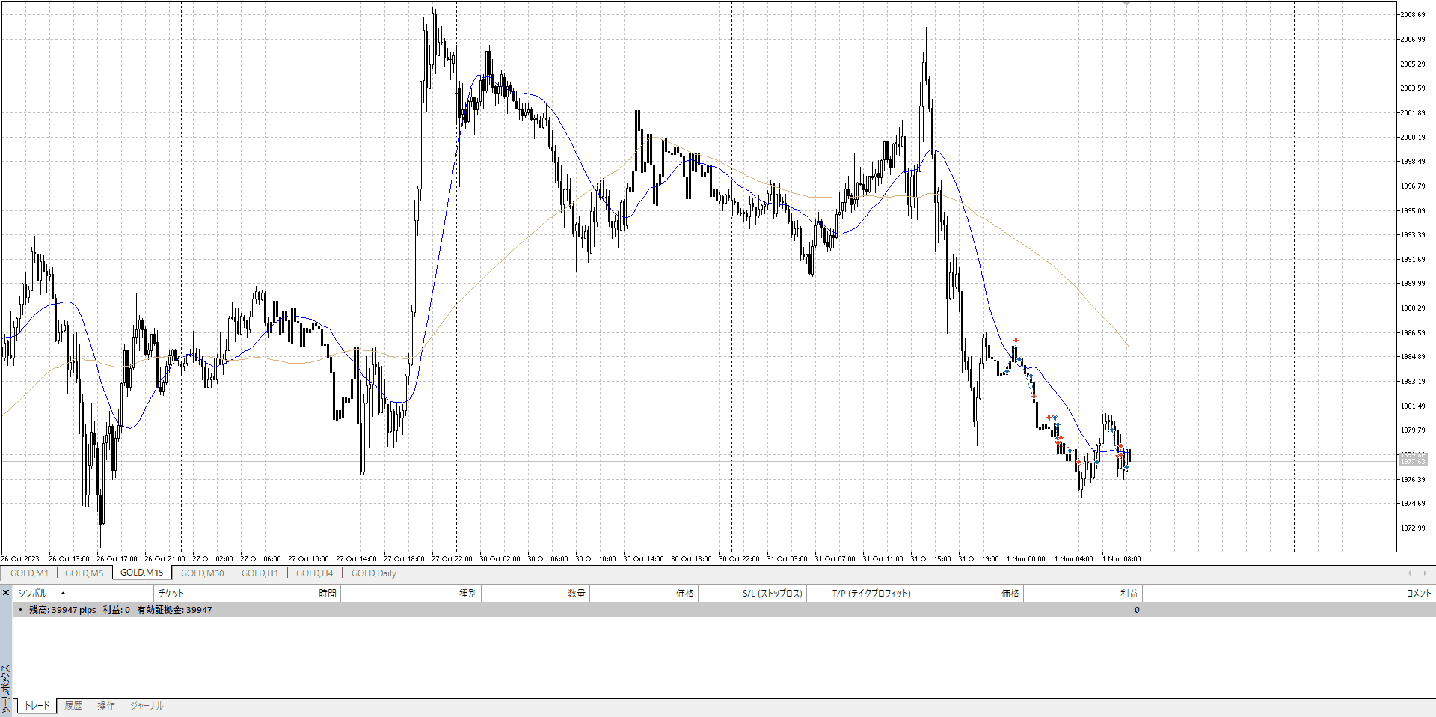This screenshot has height=717, width=1436.
Task: Click the topmost red sell arrow on chart
Action: (x=1016, y=341)
